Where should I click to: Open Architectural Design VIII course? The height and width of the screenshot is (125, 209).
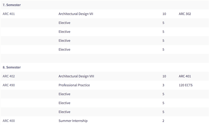(76, 76)
